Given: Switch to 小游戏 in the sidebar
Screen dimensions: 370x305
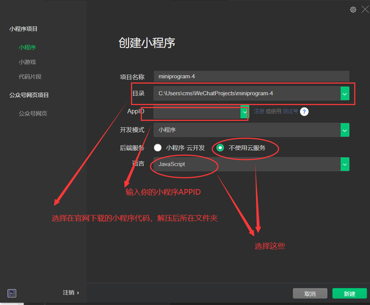Looking at the screenshot, I should point(27,62).
